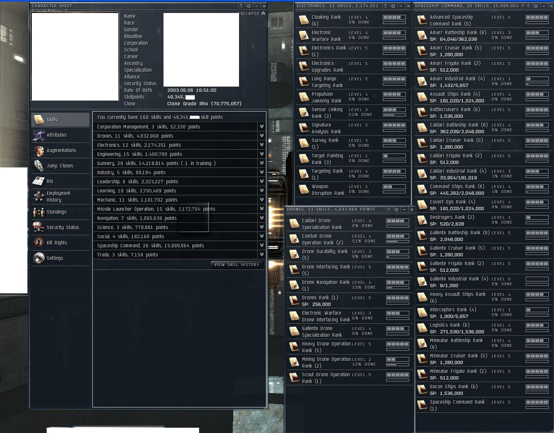Click the Settings gear icon
The image size is (554, 433).
38,258
